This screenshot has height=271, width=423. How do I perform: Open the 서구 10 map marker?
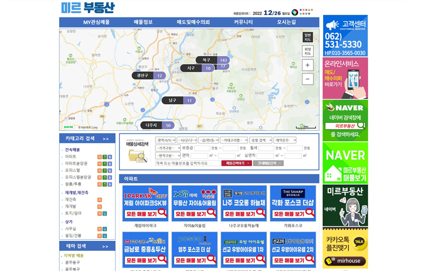(x=197, y=68)
